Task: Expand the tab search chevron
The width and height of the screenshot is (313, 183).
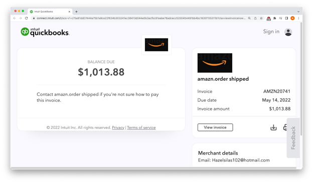Action: [298, 12]
